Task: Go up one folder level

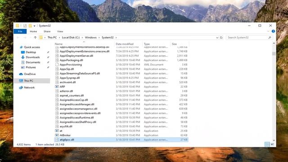Action: pyautogui.click(x=35, y=37)
